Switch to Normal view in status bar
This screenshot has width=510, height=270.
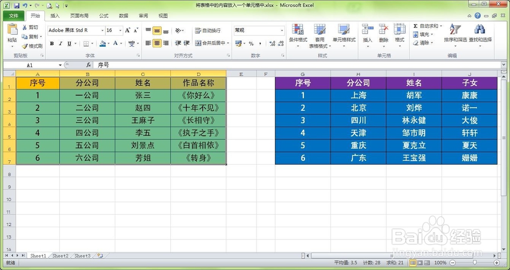click(413, 263)
